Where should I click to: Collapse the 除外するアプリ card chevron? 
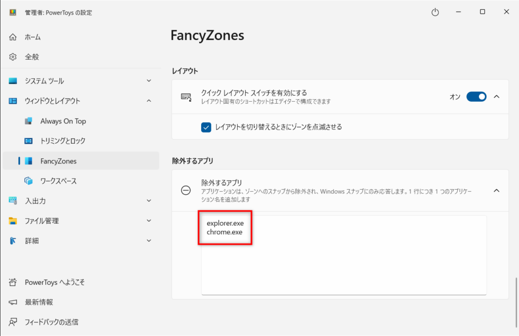point(496,190)
